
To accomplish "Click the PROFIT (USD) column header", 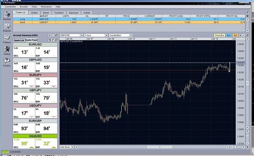I will pyautogui.click(x=176, y=16).
